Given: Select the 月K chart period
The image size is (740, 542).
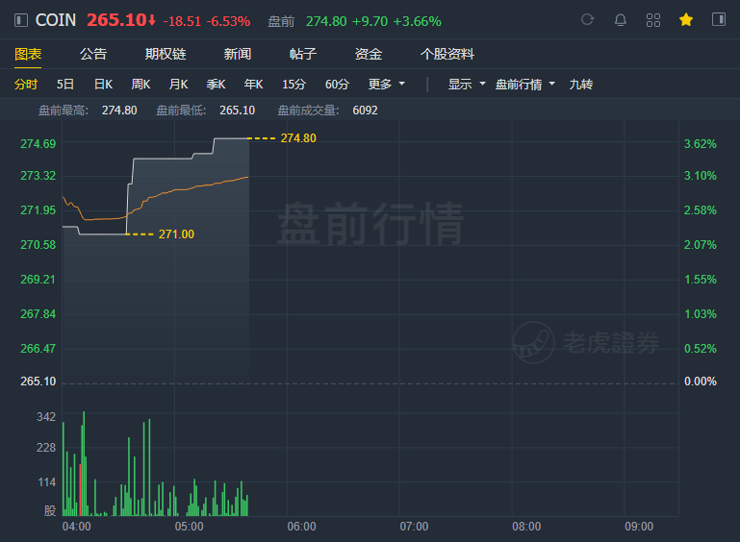Looking at the screenshot, I should coord(178,85).
